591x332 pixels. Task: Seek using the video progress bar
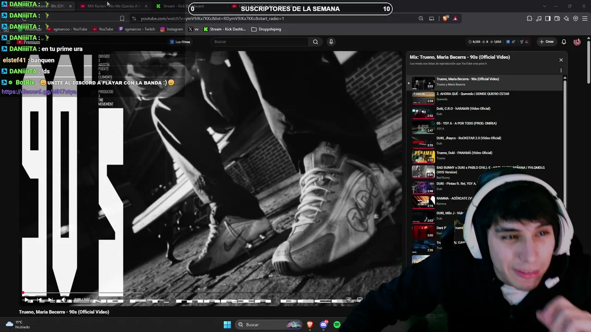pos(212,293)
